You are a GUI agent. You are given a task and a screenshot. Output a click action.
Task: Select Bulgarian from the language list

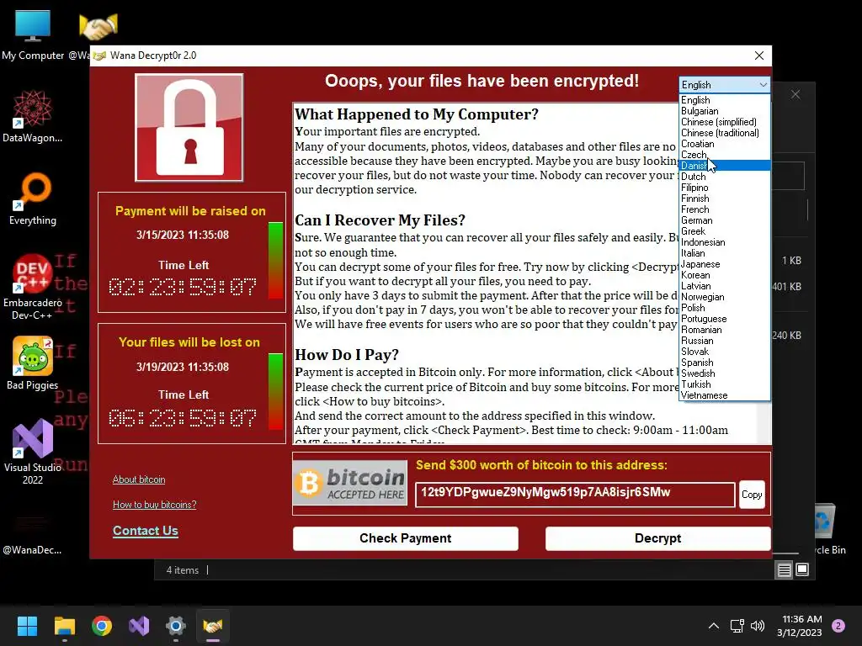click(725, 111)
